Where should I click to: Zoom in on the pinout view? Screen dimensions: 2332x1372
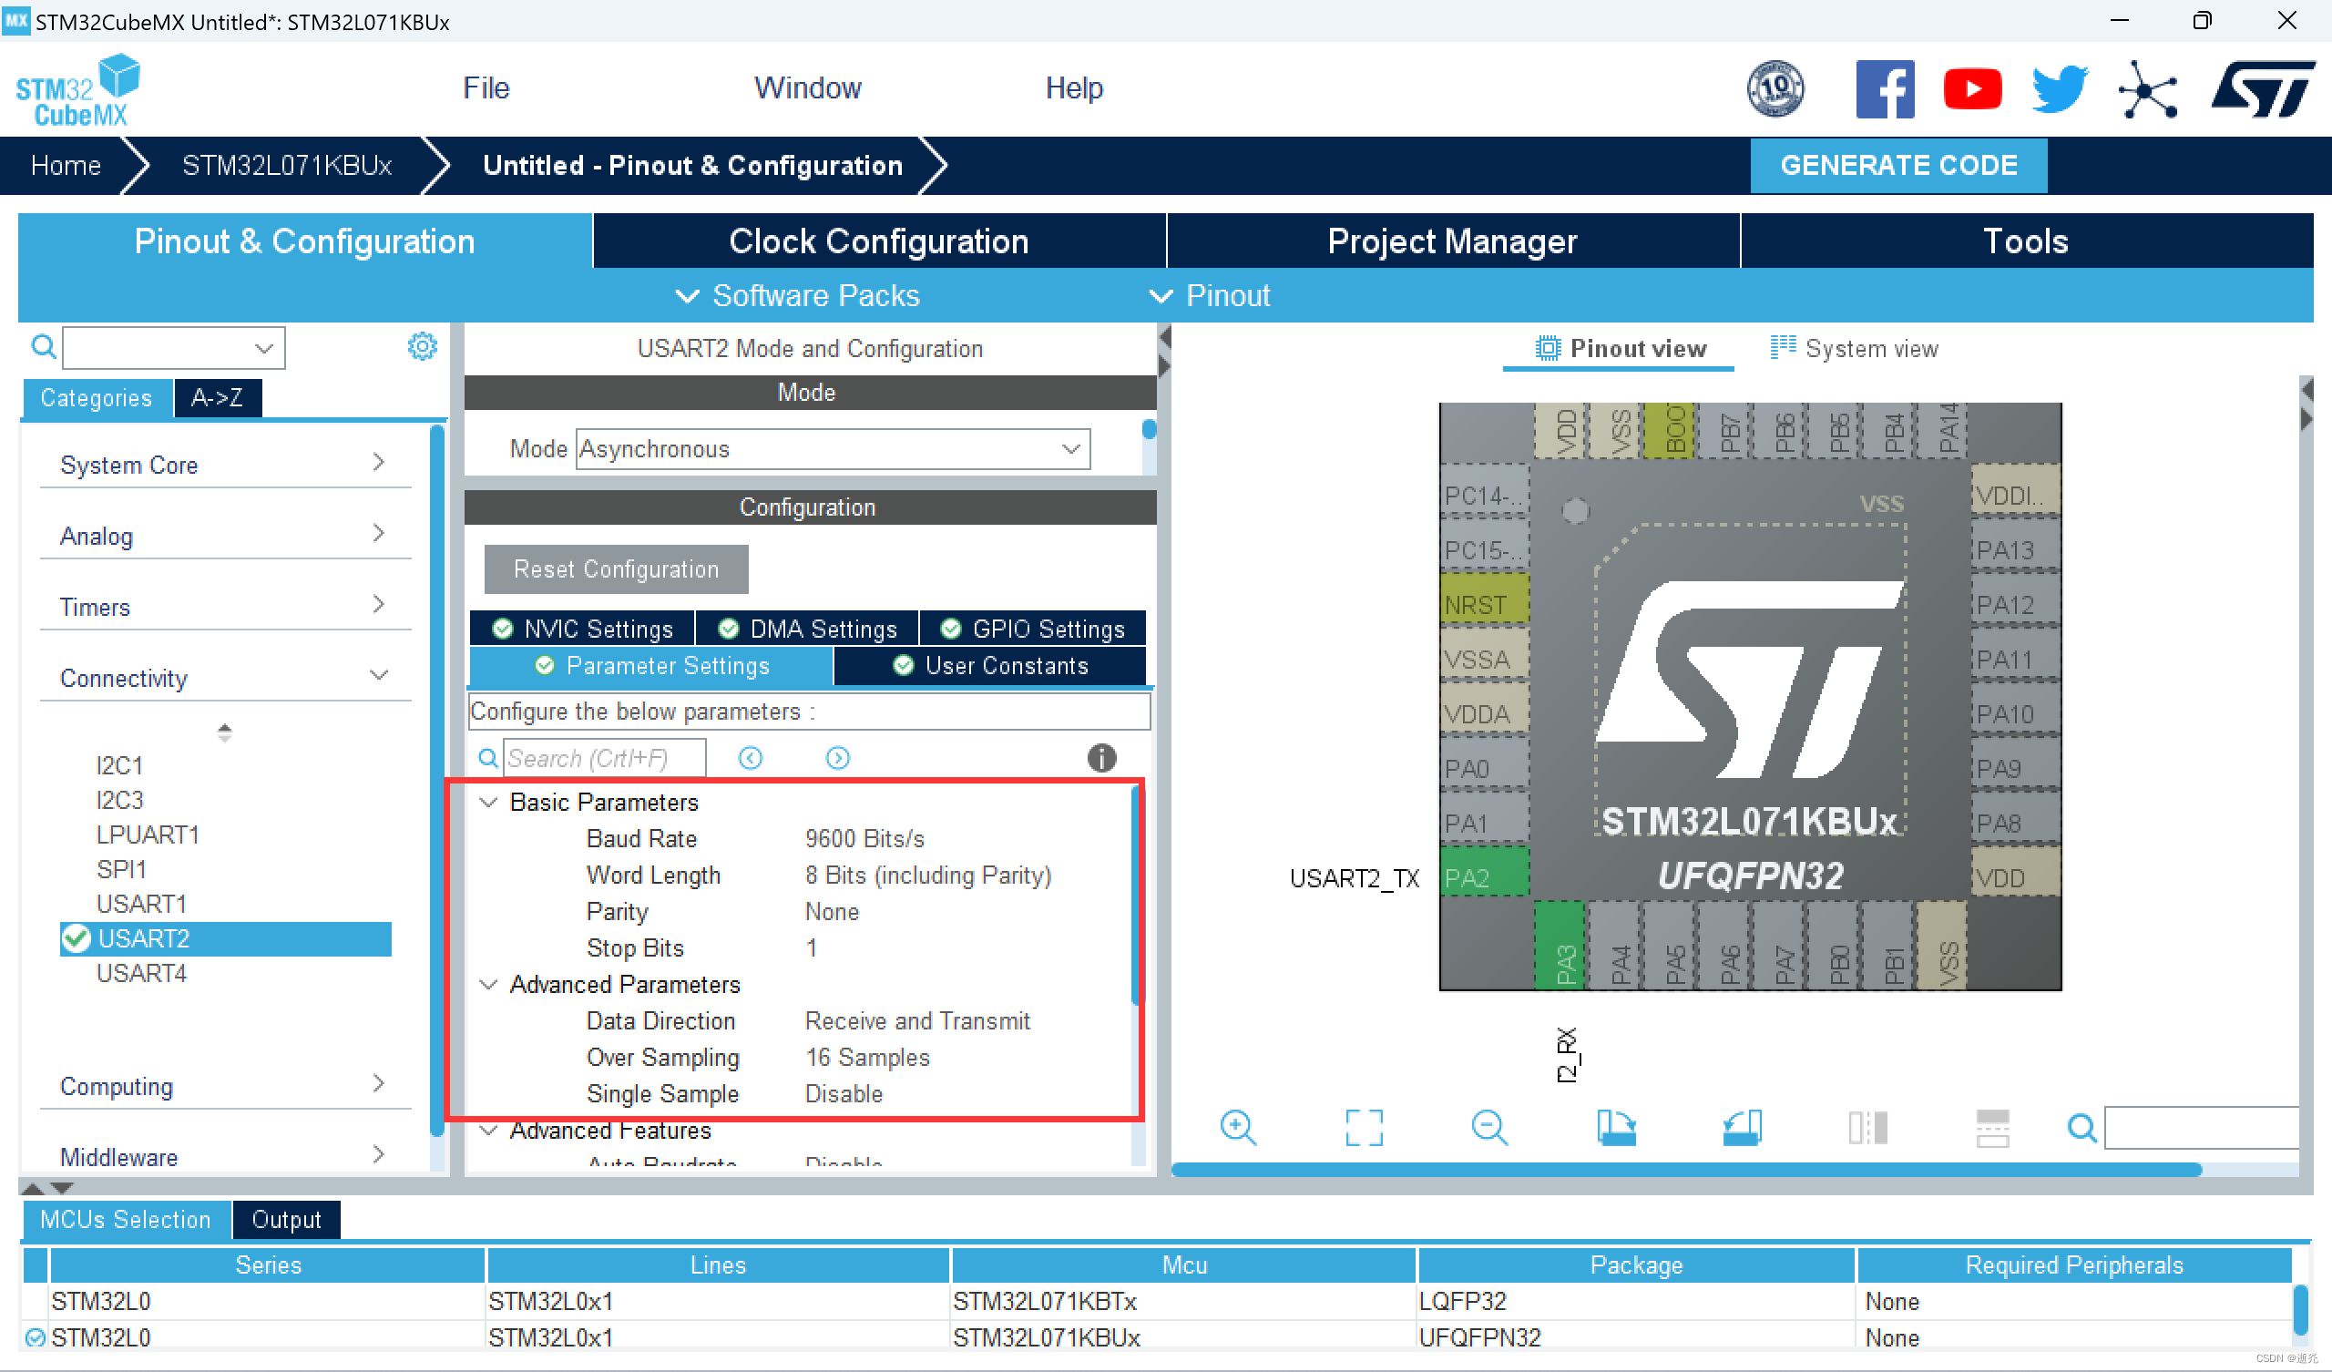[1238, 1128]
